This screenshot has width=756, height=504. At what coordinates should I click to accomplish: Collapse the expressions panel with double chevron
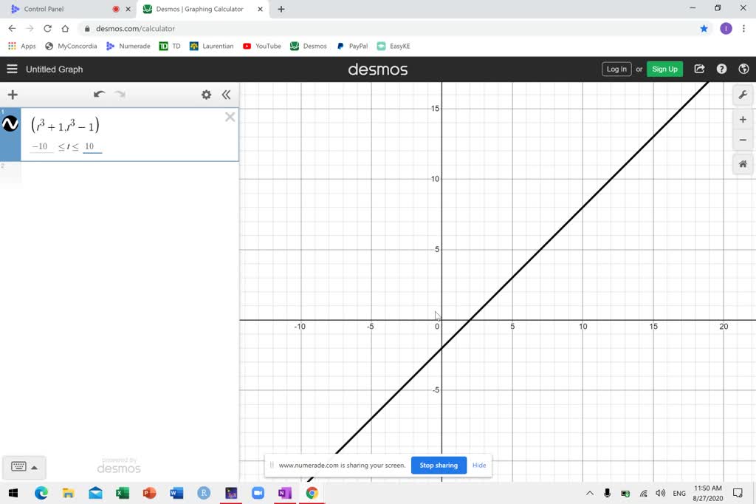pyautogui.click(x=227, y=95)
